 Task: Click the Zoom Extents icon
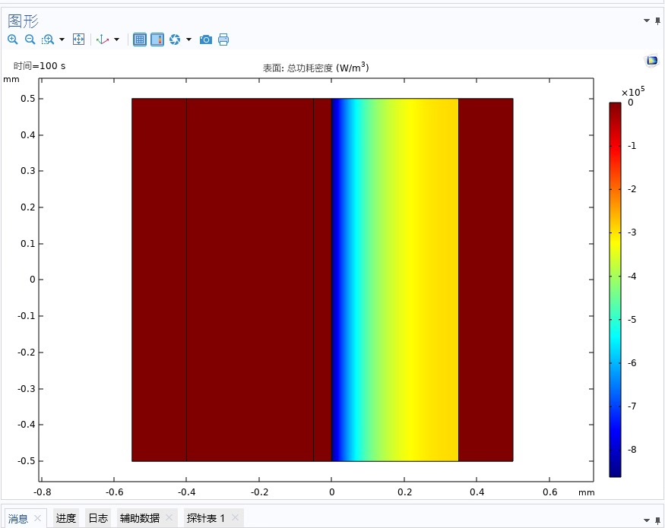78,40
